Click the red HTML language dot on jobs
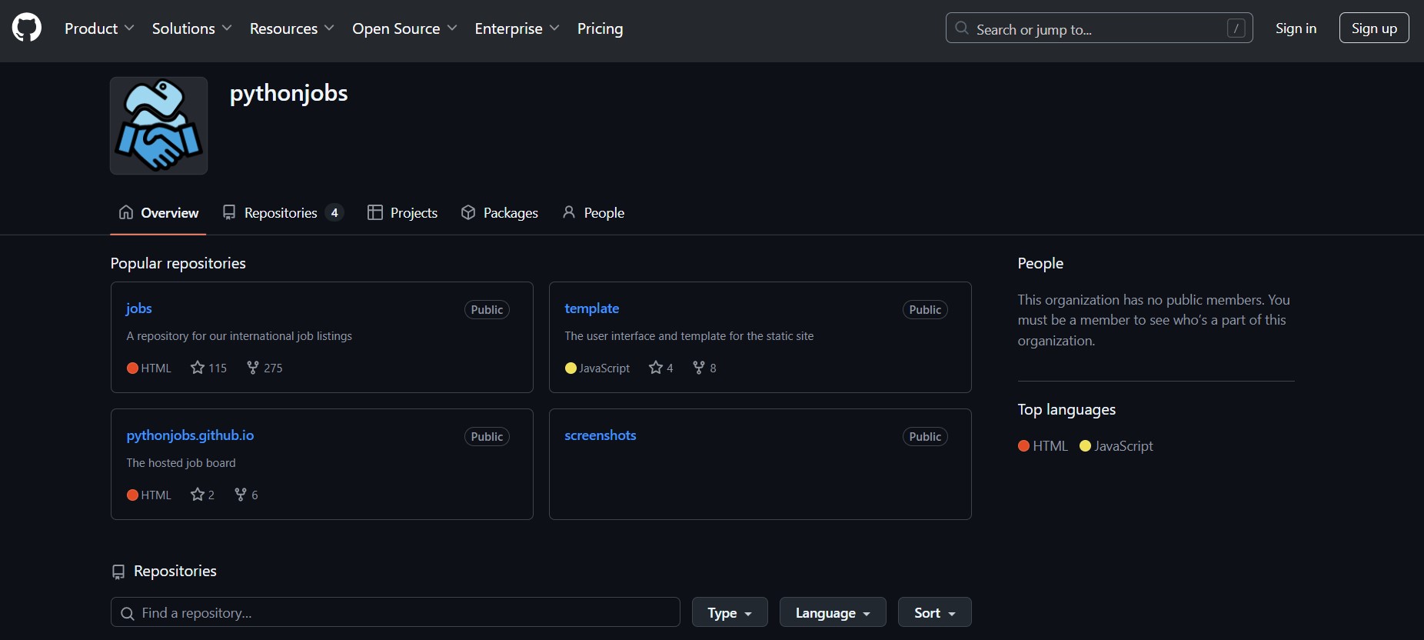 (x=132, y=368)
